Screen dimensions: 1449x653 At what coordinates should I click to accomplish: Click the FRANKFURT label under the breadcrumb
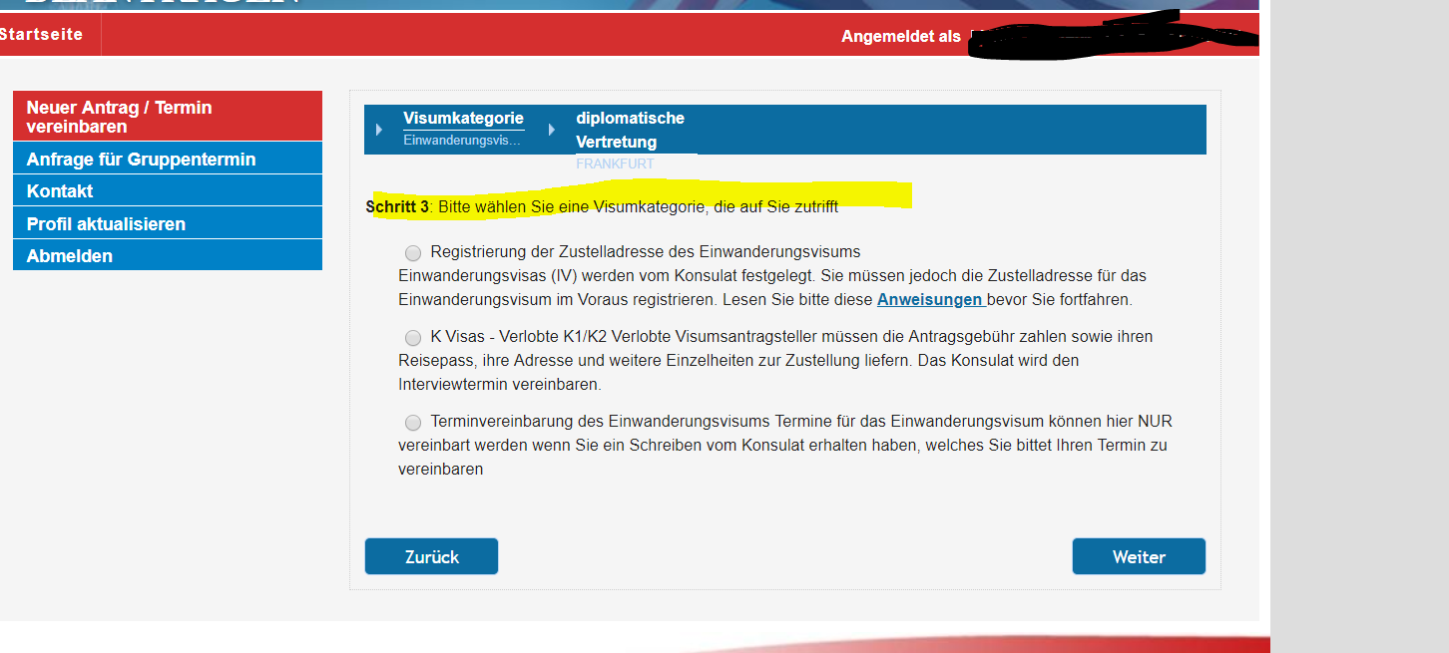[615, 163]
